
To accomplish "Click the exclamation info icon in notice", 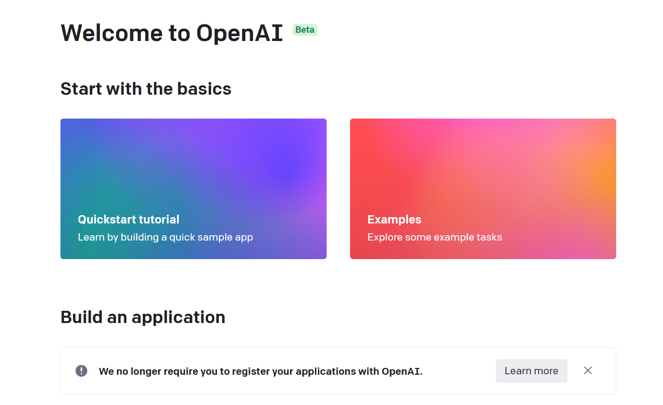I will click(81, 371).
